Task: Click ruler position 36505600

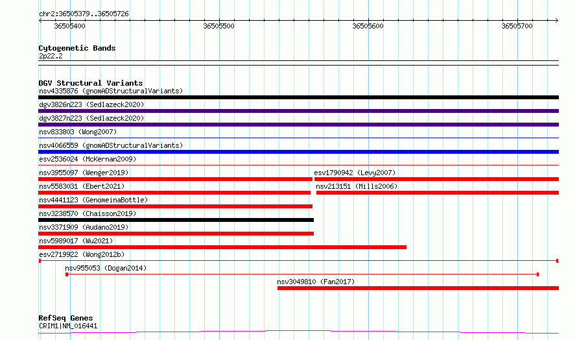Action: (x=368, y=26)
